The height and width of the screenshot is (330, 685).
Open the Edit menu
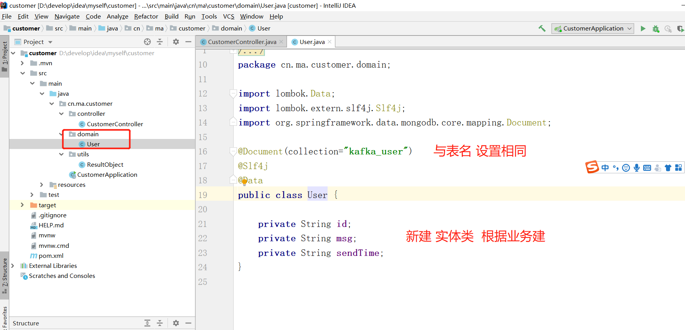pyautogui.click(x=23, y=16)
